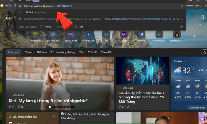207x124 pixels.
Task: Choose the 192.168 Bing Search suggestion
Action: pyautogui.click(x=100, y=12)
